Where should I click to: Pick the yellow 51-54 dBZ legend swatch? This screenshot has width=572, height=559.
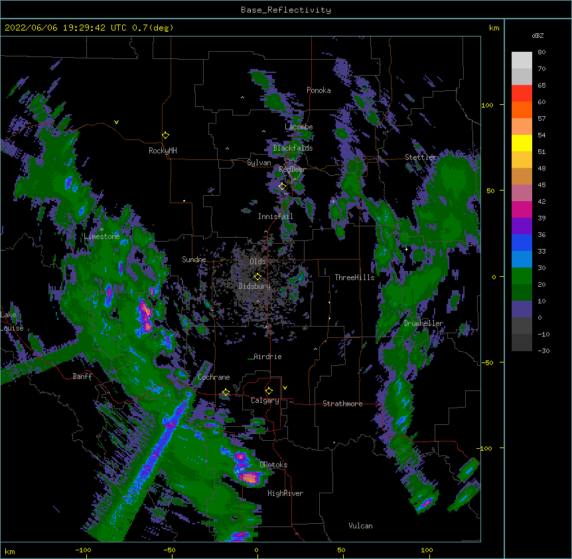522,143
